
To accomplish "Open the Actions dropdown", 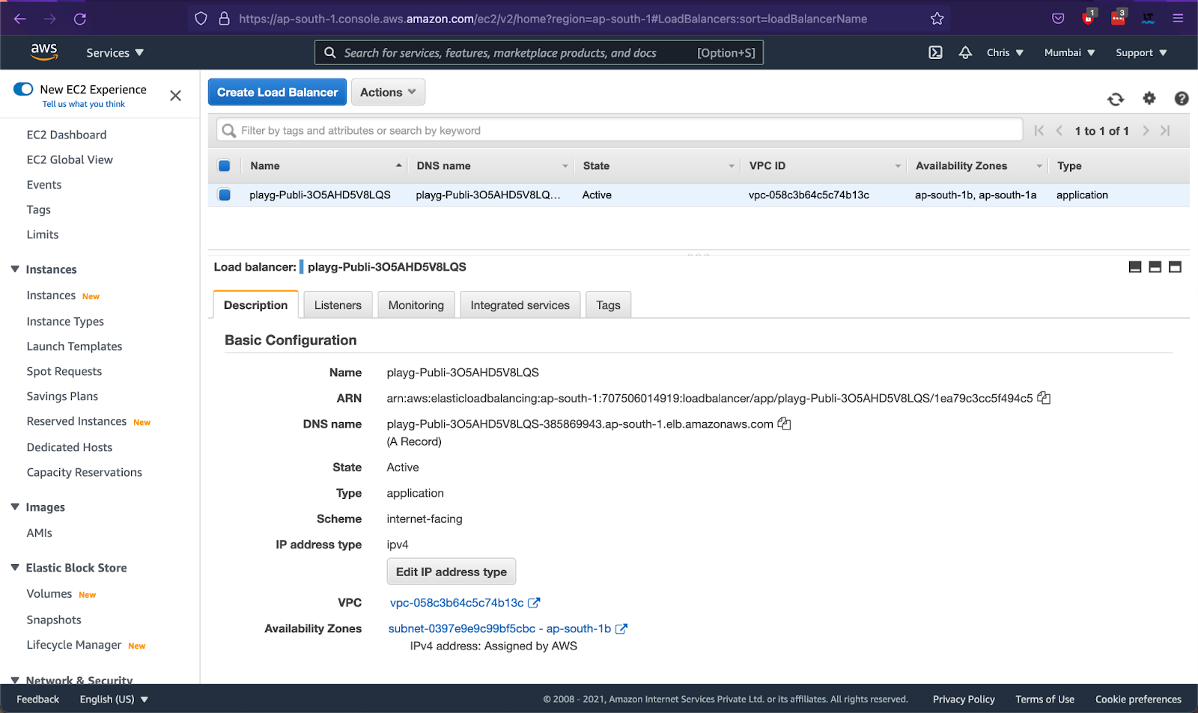I will (x=388, y=92).
